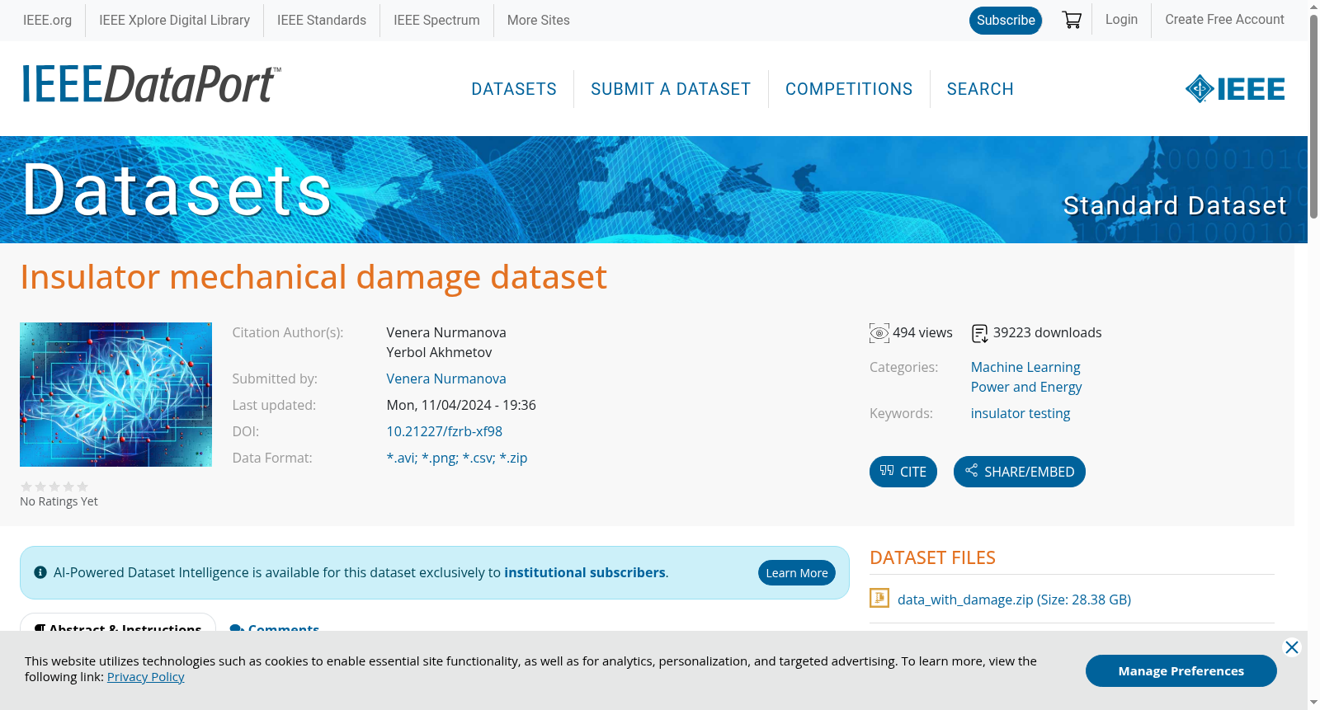
Task: Click 'Mon, 11/04/2024 - 19:36' date text
Action: pos(461,405)
